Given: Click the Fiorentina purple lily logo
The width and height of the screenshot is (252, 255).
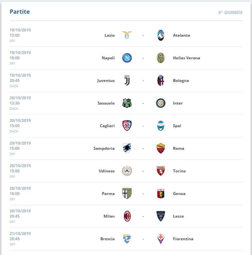Looking at the screenshot, I should pos(161,239).
